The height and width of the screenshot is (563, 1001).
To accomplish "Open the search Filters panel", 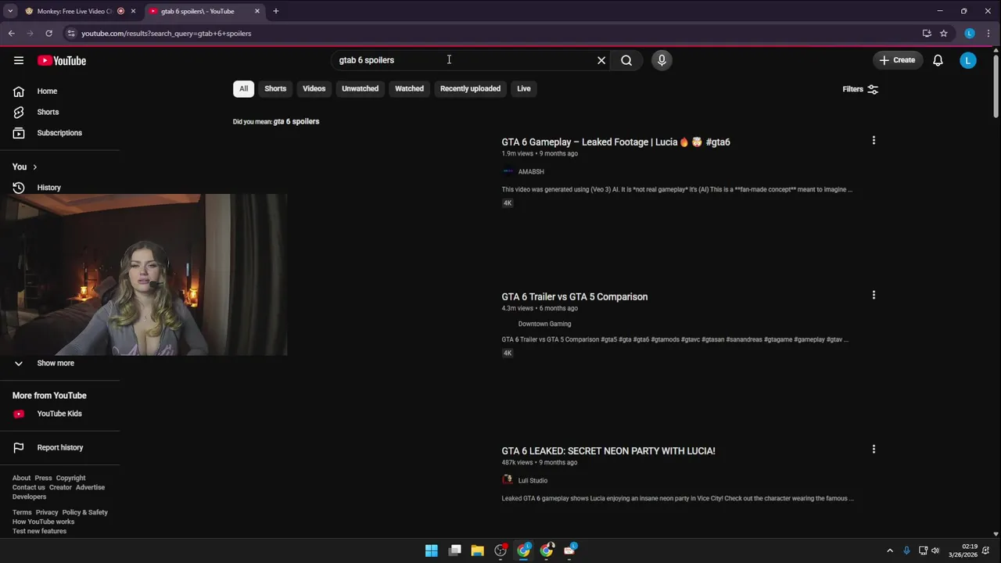I will [860, 89].
